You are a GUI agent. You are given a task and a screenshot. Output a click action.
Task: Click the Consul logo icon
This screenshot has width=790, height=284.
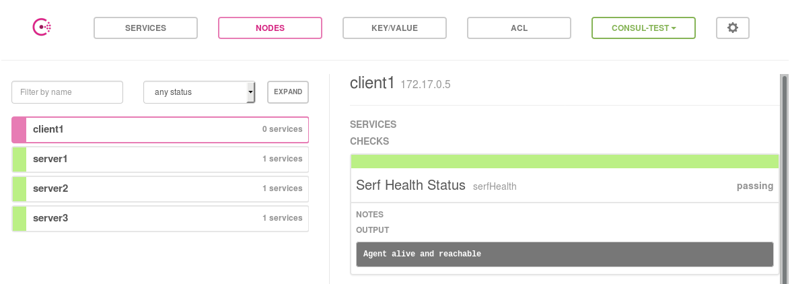tap(42, 27)
